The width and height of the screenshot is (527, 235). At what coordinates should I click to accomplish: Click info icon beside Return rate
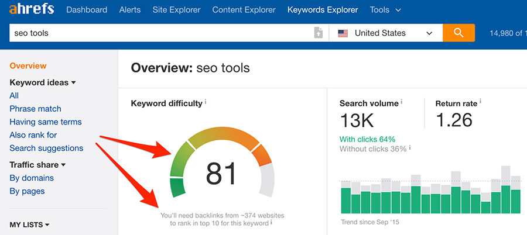pos(481,103)
